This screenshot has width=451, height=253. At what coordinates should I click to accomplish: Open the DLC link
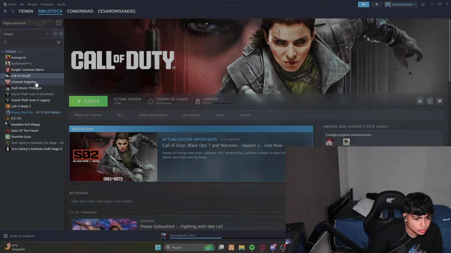click(120, 115)
